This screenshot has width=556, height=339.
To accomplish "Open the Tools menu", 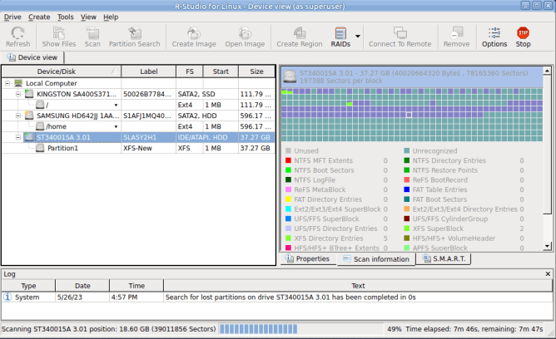I will point(65,17).
